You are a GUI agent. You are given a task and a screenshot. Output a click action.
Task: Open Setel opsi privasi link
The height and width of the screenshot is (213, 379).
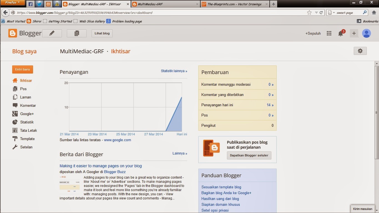point(215,211)
